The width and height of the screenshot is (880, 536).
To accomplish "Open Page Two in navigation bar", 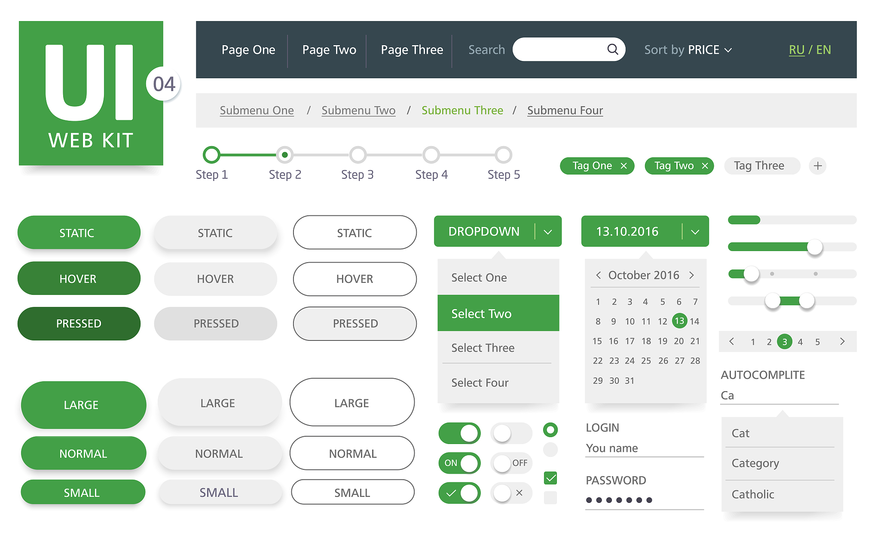I will pyautogui.click(x=329, y=50).
